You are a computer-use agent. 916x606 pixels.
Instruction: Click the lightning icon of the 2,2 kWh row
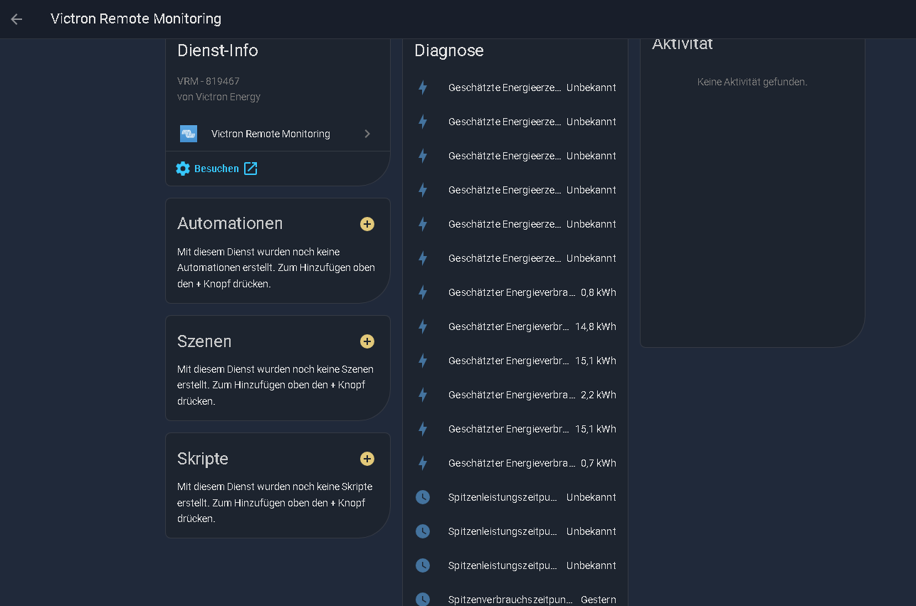click(x=423, y=395)
